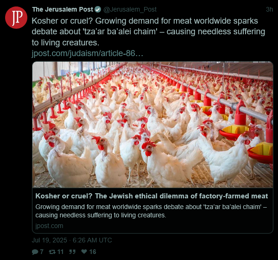
Task: Follow the jpost.com/judaism/article-86… link
Action: tap(88, 53)
